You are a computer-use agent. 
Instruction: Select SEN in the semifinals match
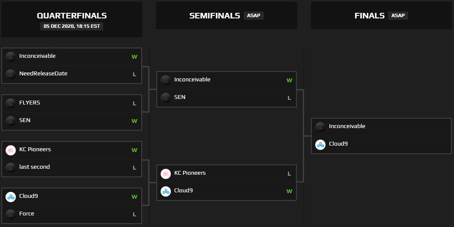180,97
